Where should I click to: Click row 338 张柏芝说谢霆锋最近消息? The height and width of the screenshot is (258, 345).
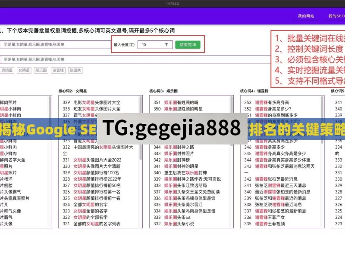point(273,205)
